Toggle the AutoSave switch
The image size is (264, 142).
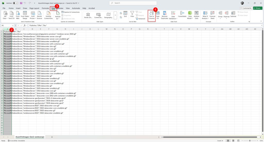15,3
